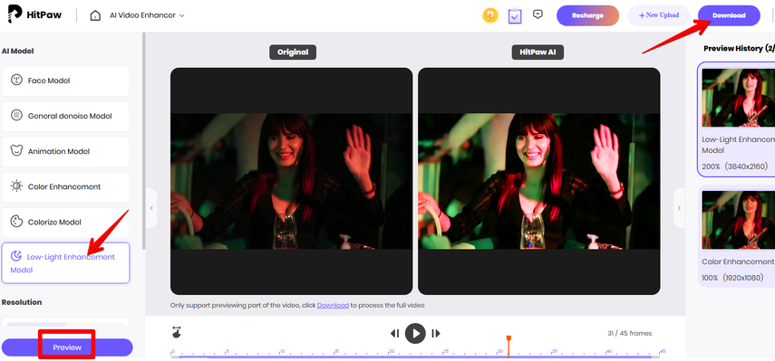Select the Color Enhancement model
775x361 pixels.
66,187
